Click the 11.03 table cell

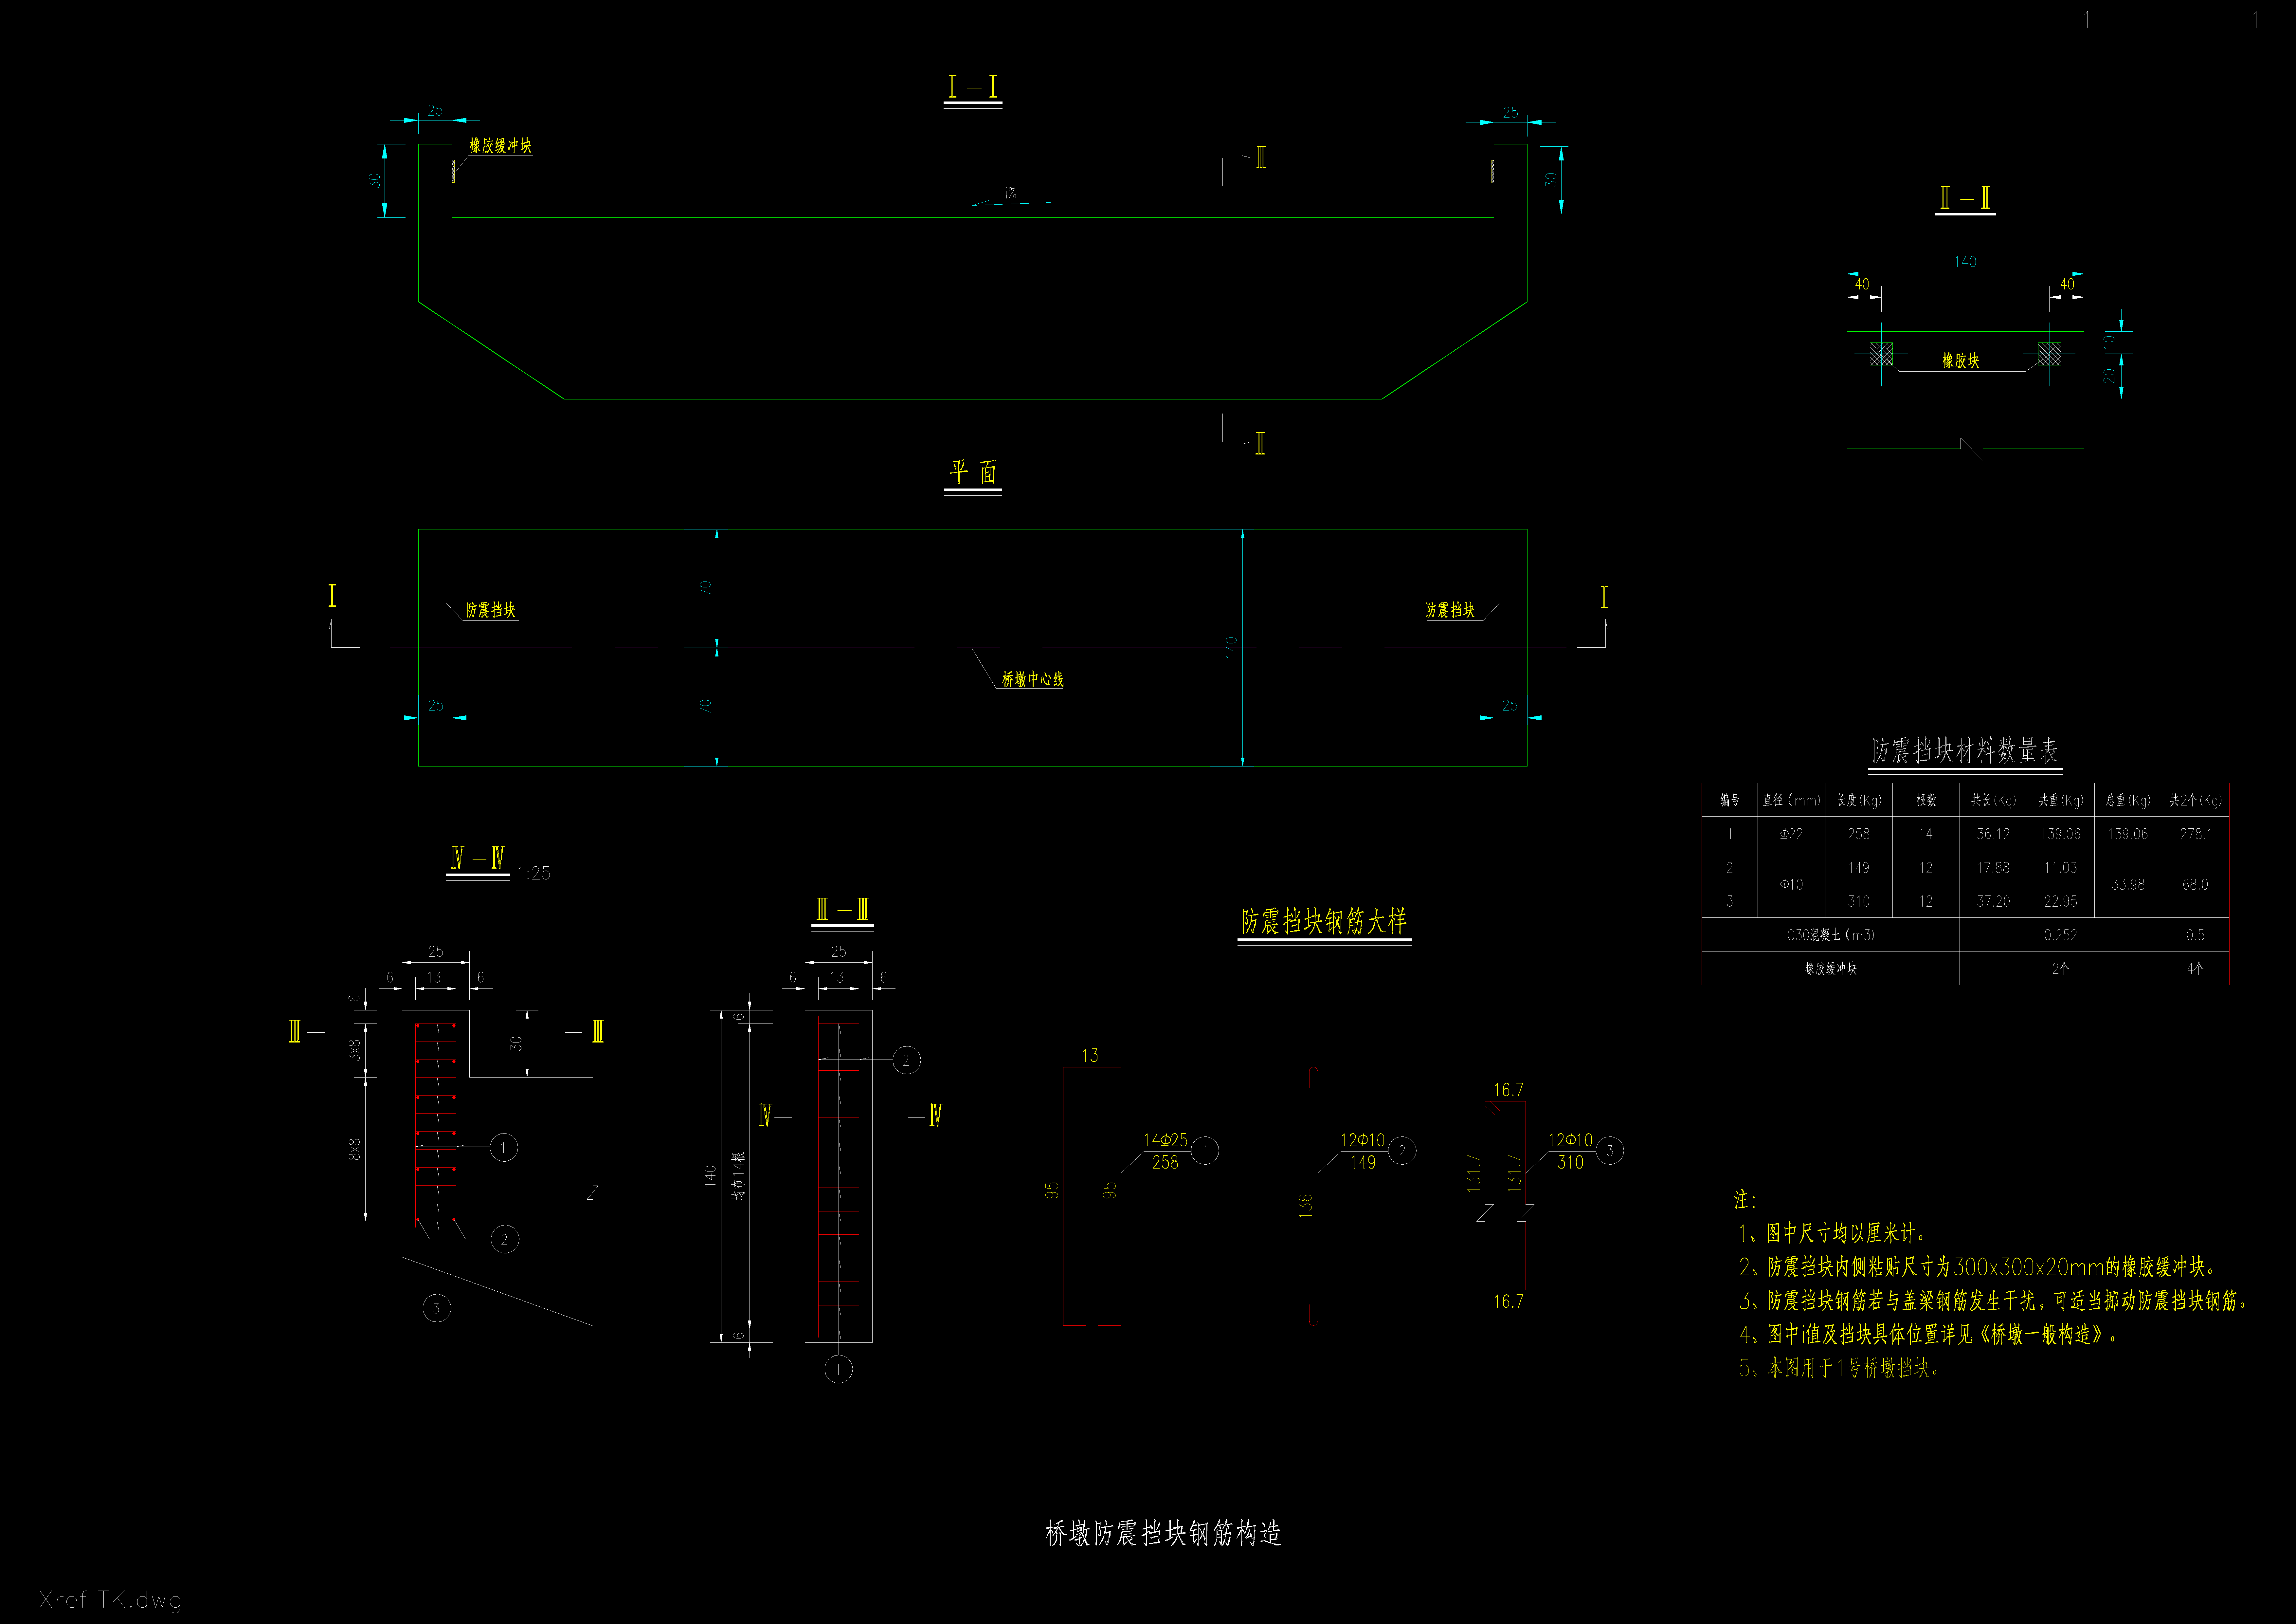point(2060,868)
